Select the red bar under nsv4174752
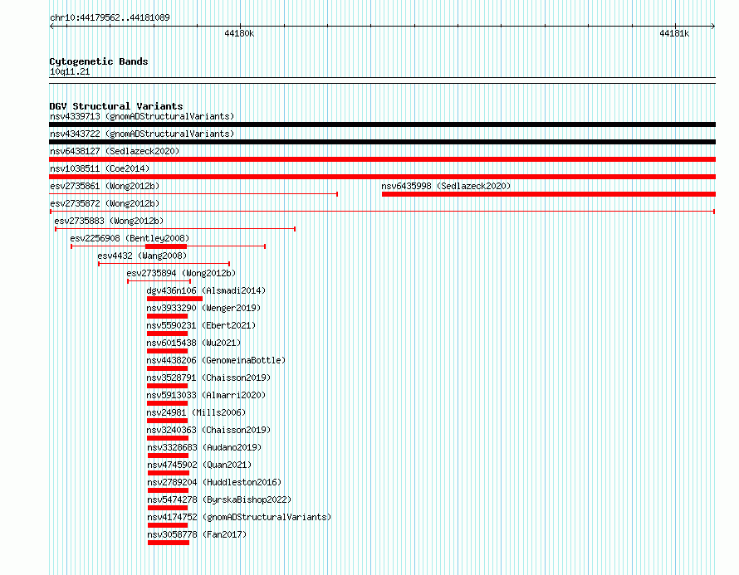 169,525
